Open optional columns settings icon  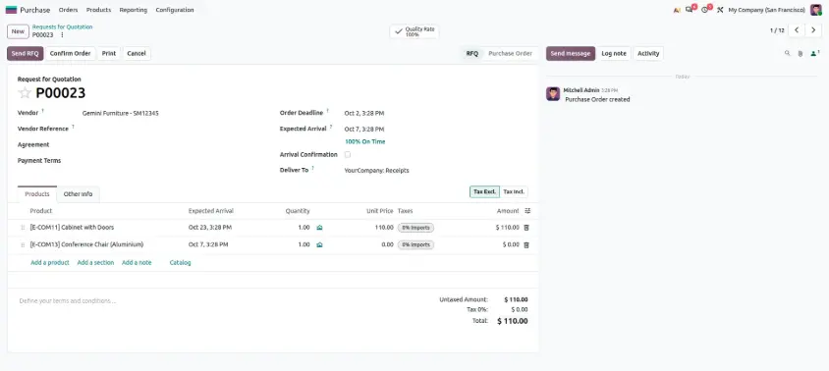[x=527, y=211]
